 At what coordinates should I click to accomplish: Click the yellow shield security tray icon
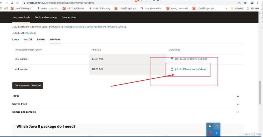[x=210, y=126]
